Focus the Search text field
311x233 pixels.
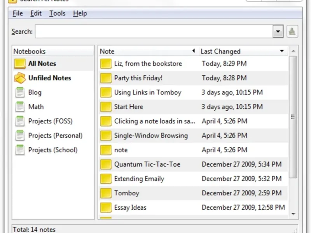(x=154, y=31)
